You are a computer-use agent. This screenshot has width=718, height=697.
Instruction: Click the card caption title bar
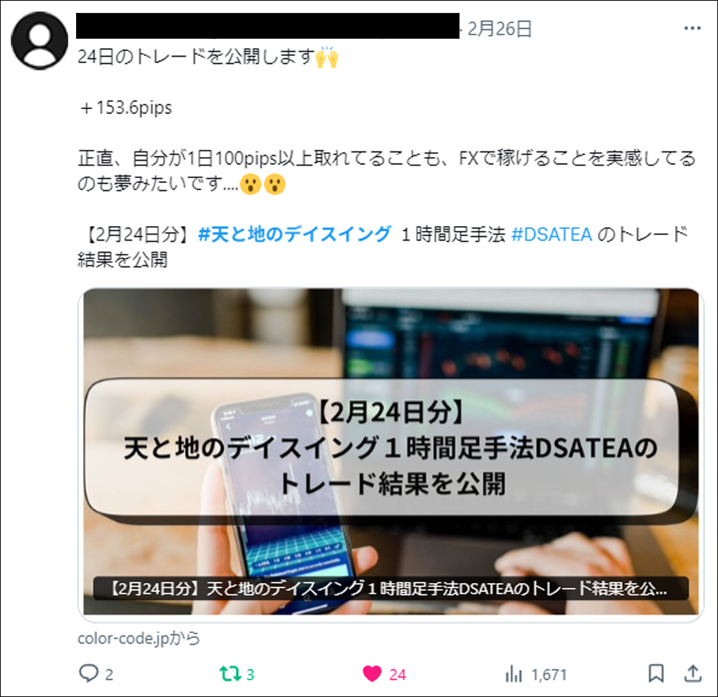coord(391,588)
